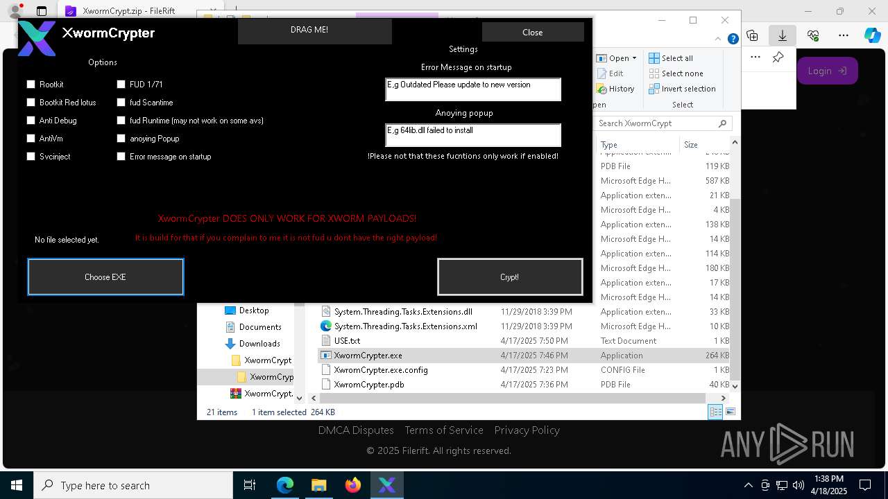Open the notification center icon
Viewport: 888px width, 499px height.
(x=865, y=485)
